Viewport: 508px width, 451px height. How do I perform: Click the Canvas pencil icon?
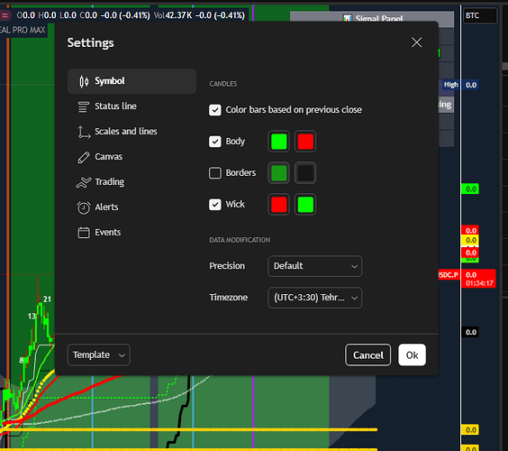pyautogui.click(x=84, y=157)
